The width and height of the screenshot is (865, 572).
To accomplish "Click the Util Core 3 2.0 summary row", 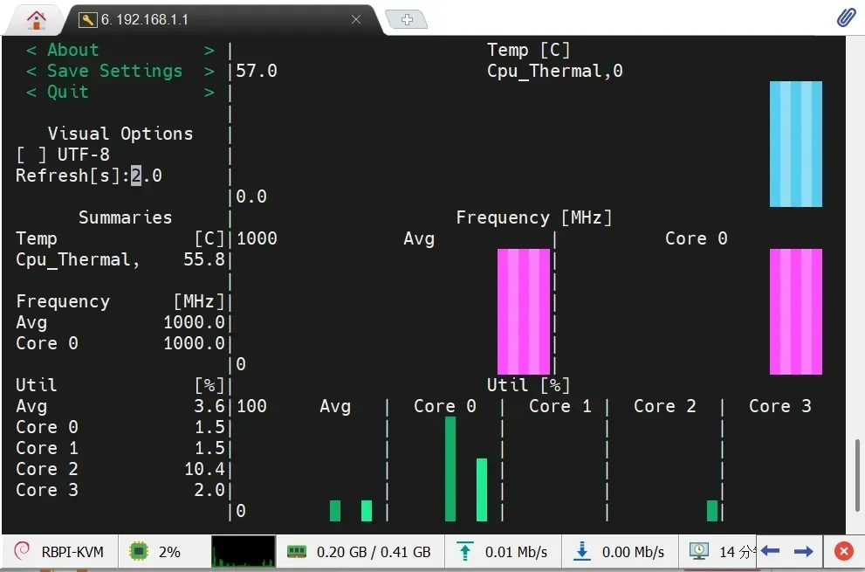I will tap(120, 490).
